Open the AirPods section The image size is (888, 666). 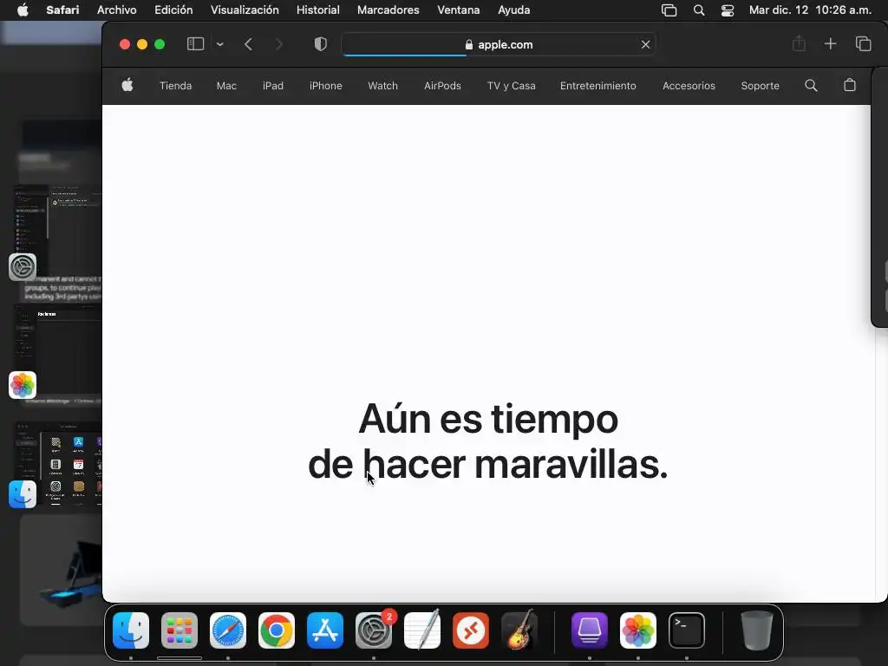(x=442, y=86)
